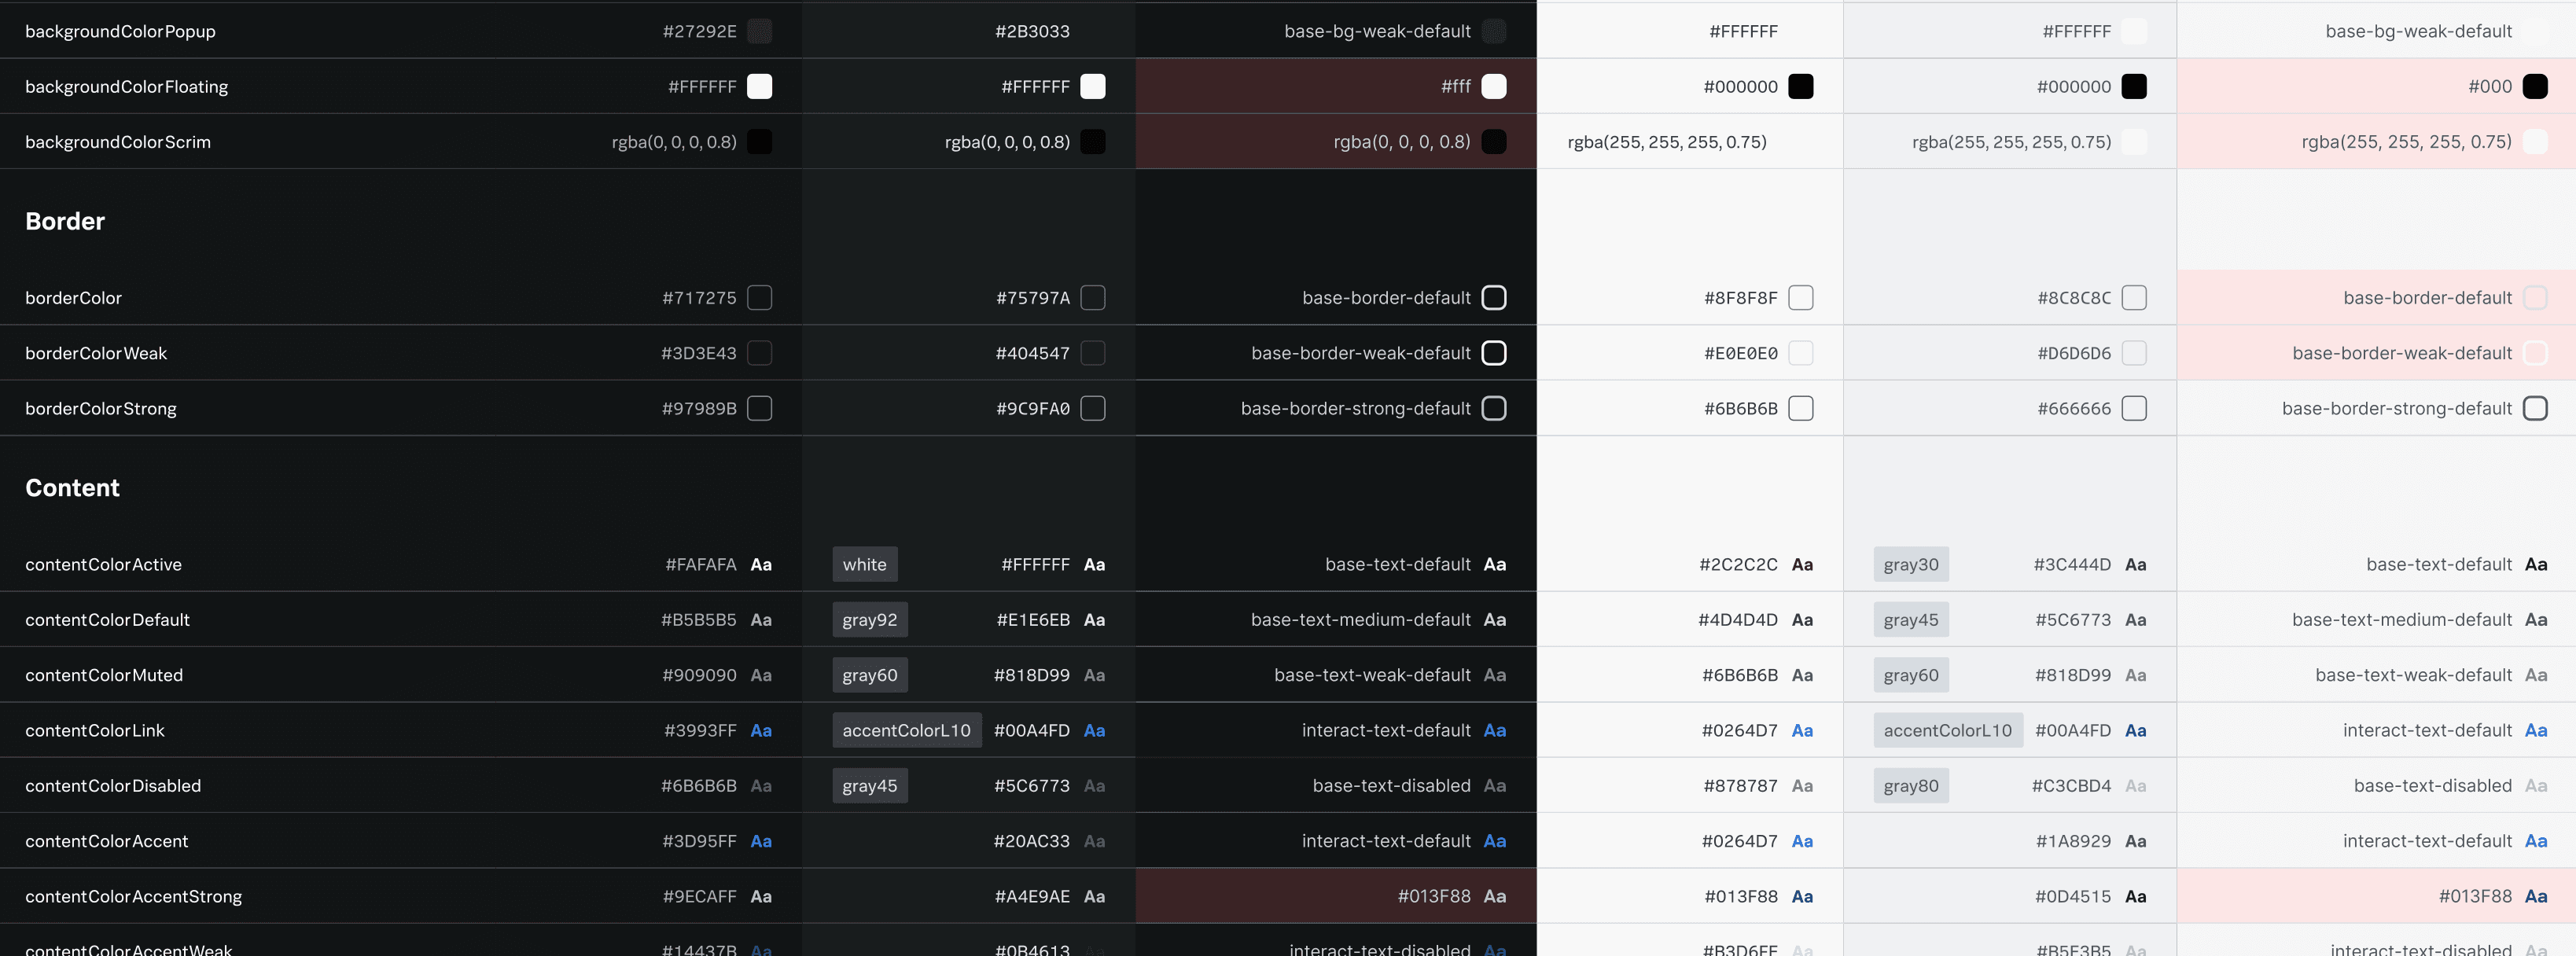
Task: Click the Aa sample next to #20AC33
Action: pyautogui.click(x=1094, y=841)
